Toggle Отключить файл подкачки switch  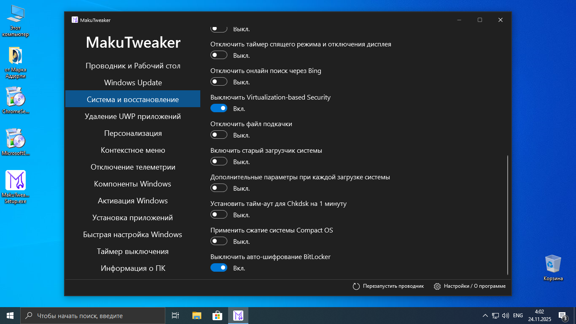tap(219, 135)
